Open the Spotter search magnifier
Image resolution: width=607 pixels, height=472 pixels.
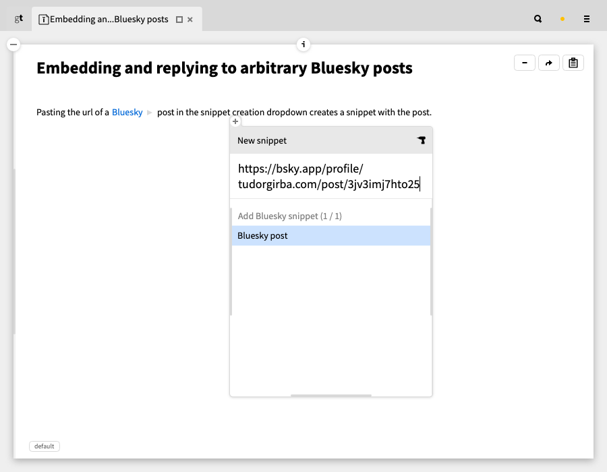tap(538, 19)
